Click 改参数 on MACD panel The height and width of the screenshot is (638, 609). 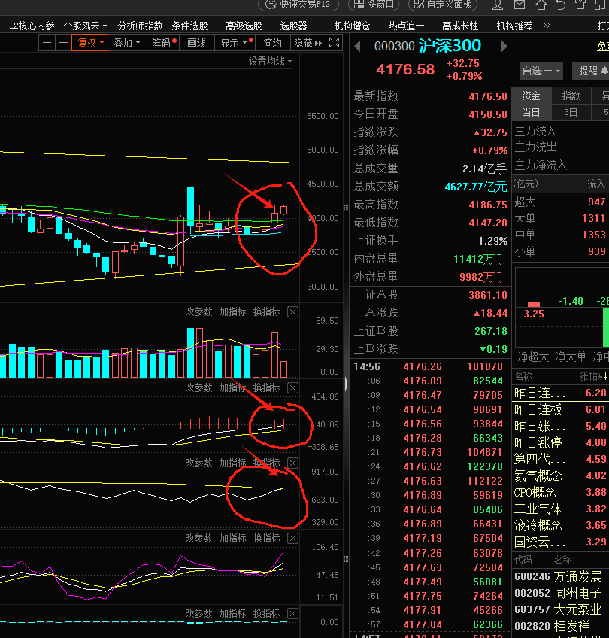[x=198, y=387]
